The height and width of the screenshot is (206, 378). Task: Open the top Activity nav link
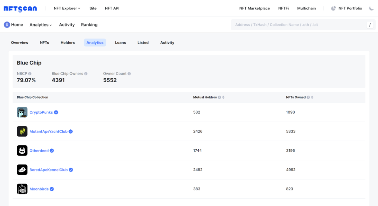(x=67, y=25)
